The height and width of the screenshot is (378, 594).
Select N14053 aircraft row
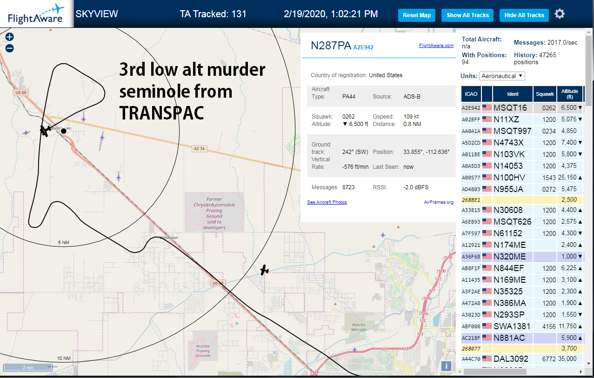(522, 166)
